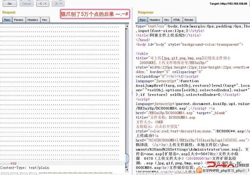Click the request pane scrollbar thumb
This screenshot has height=175, width=250.
click(127, 158)
